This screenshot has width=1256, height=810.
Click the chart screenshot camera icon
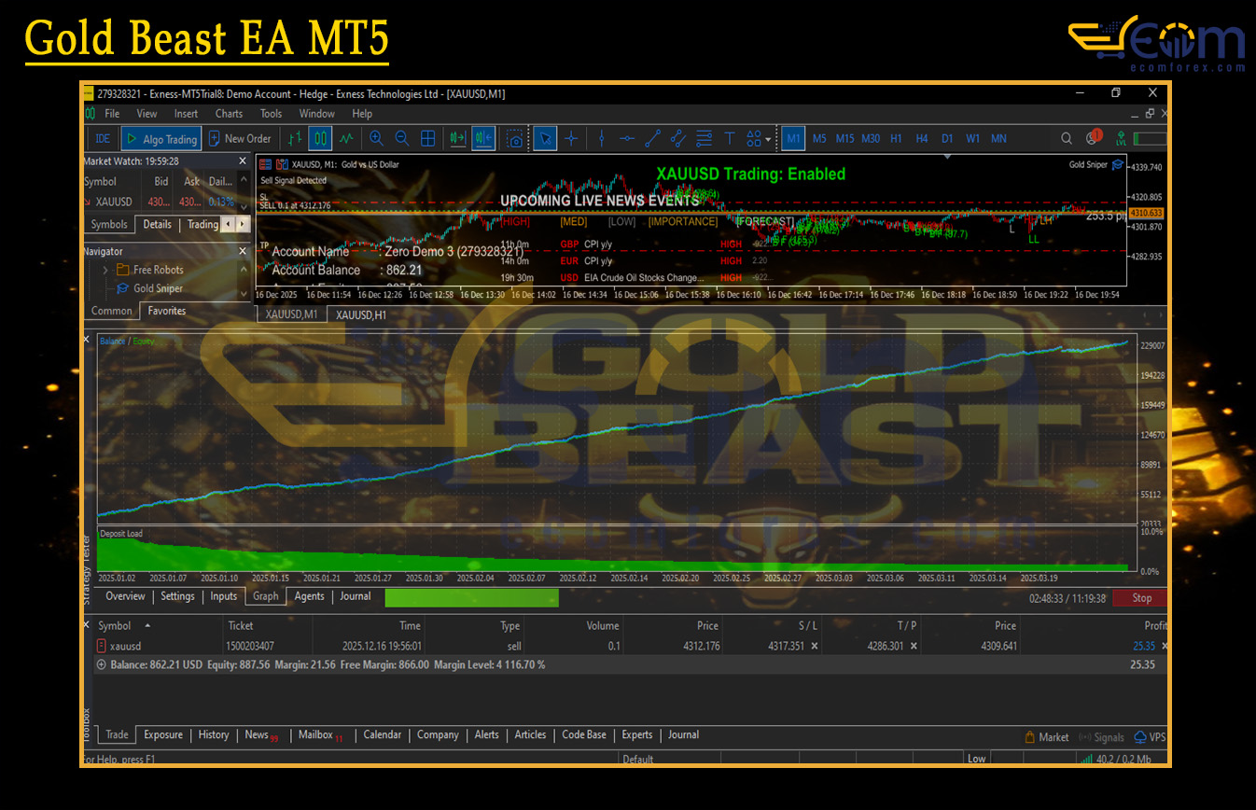click(514, 139)
